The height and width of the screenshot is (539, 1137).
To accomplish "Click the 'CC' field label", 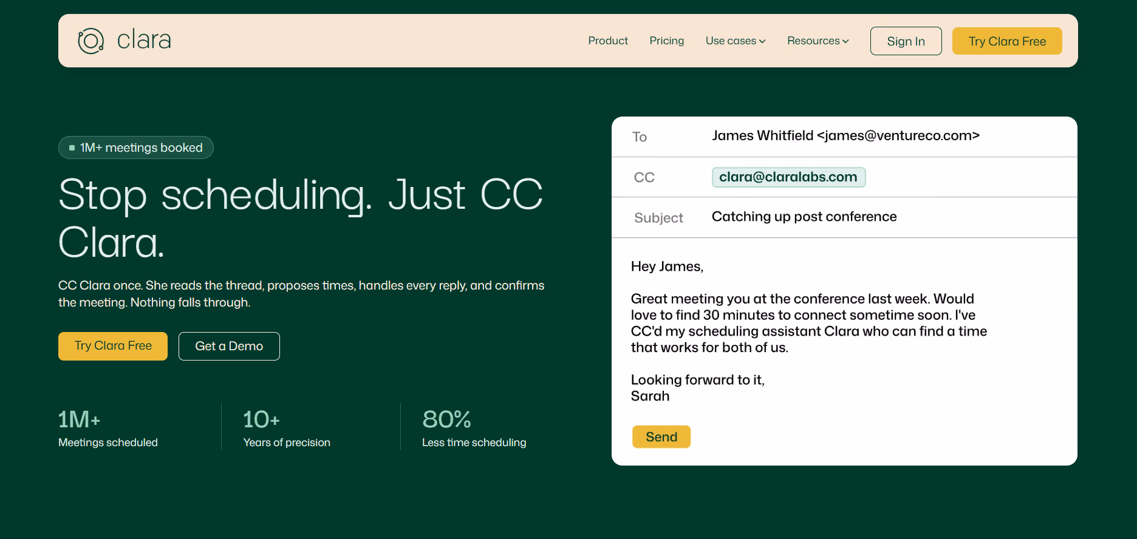I will (x=644, y=177).
